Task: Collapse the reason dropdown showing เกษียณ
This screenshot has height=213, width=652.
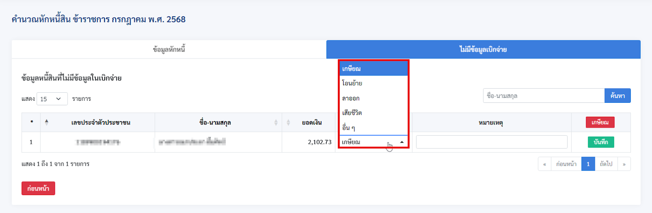Action: (x=374, y=142)
